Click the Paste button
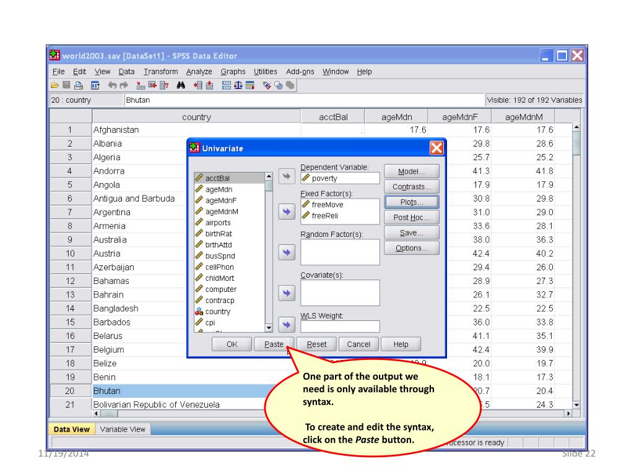The height and width of the screenshot is (475, 634). tap(274, 344)
